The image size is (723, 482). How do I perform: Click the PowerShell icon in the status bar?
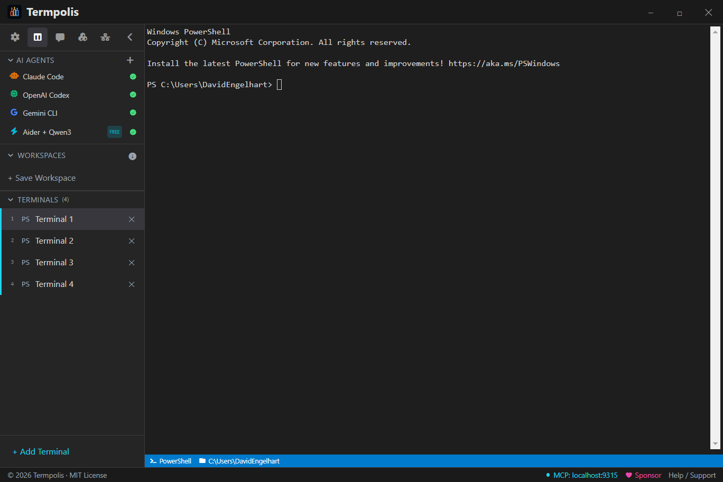(151, 461)
